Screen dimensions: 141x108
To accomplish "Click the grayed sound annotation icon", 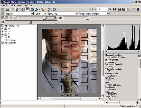I will pos(129,9).
